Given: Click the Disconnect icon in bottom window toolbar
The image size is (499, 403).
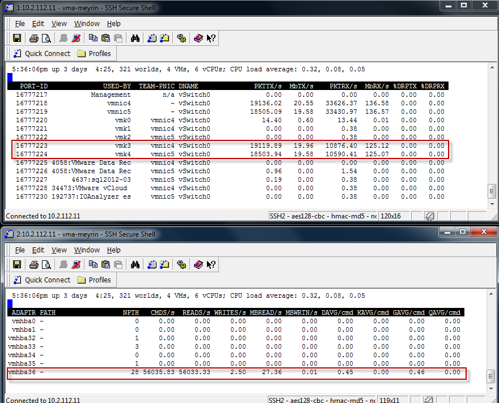Looking at the screenshot, I should click(x=76, y=264).
